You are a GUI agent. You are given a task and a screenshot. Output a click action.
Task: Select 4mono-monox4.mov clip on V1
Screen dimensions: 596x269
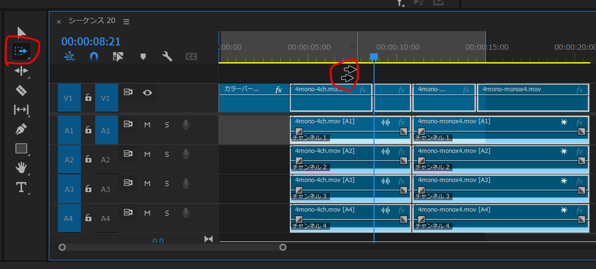pos(533,98)
